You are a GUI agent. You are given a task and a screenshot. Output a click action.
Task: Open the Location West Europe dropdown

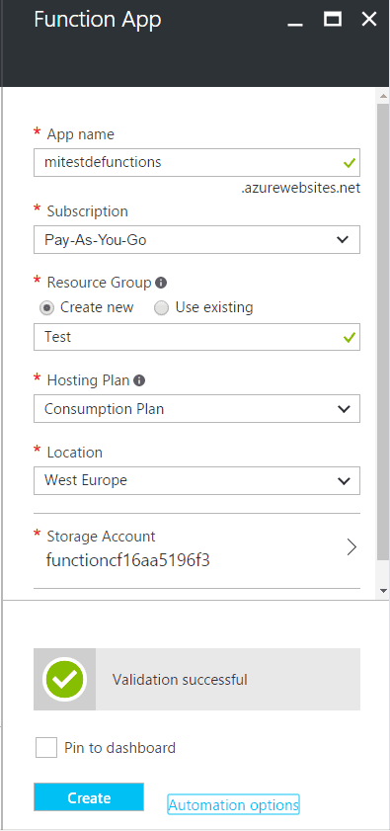pyautogui.click(x=196, y=480)
